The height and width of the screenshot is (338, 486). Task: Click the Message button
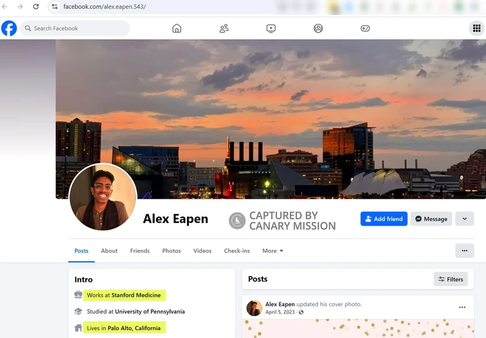[x=431, y=219]
